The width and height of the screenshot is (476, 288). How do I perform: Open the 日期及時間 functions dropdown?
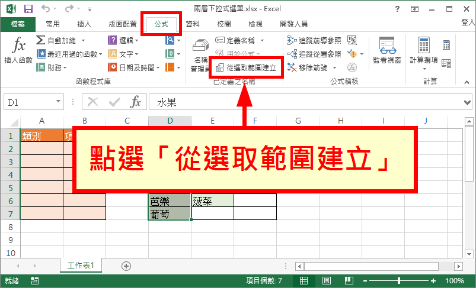134,67
